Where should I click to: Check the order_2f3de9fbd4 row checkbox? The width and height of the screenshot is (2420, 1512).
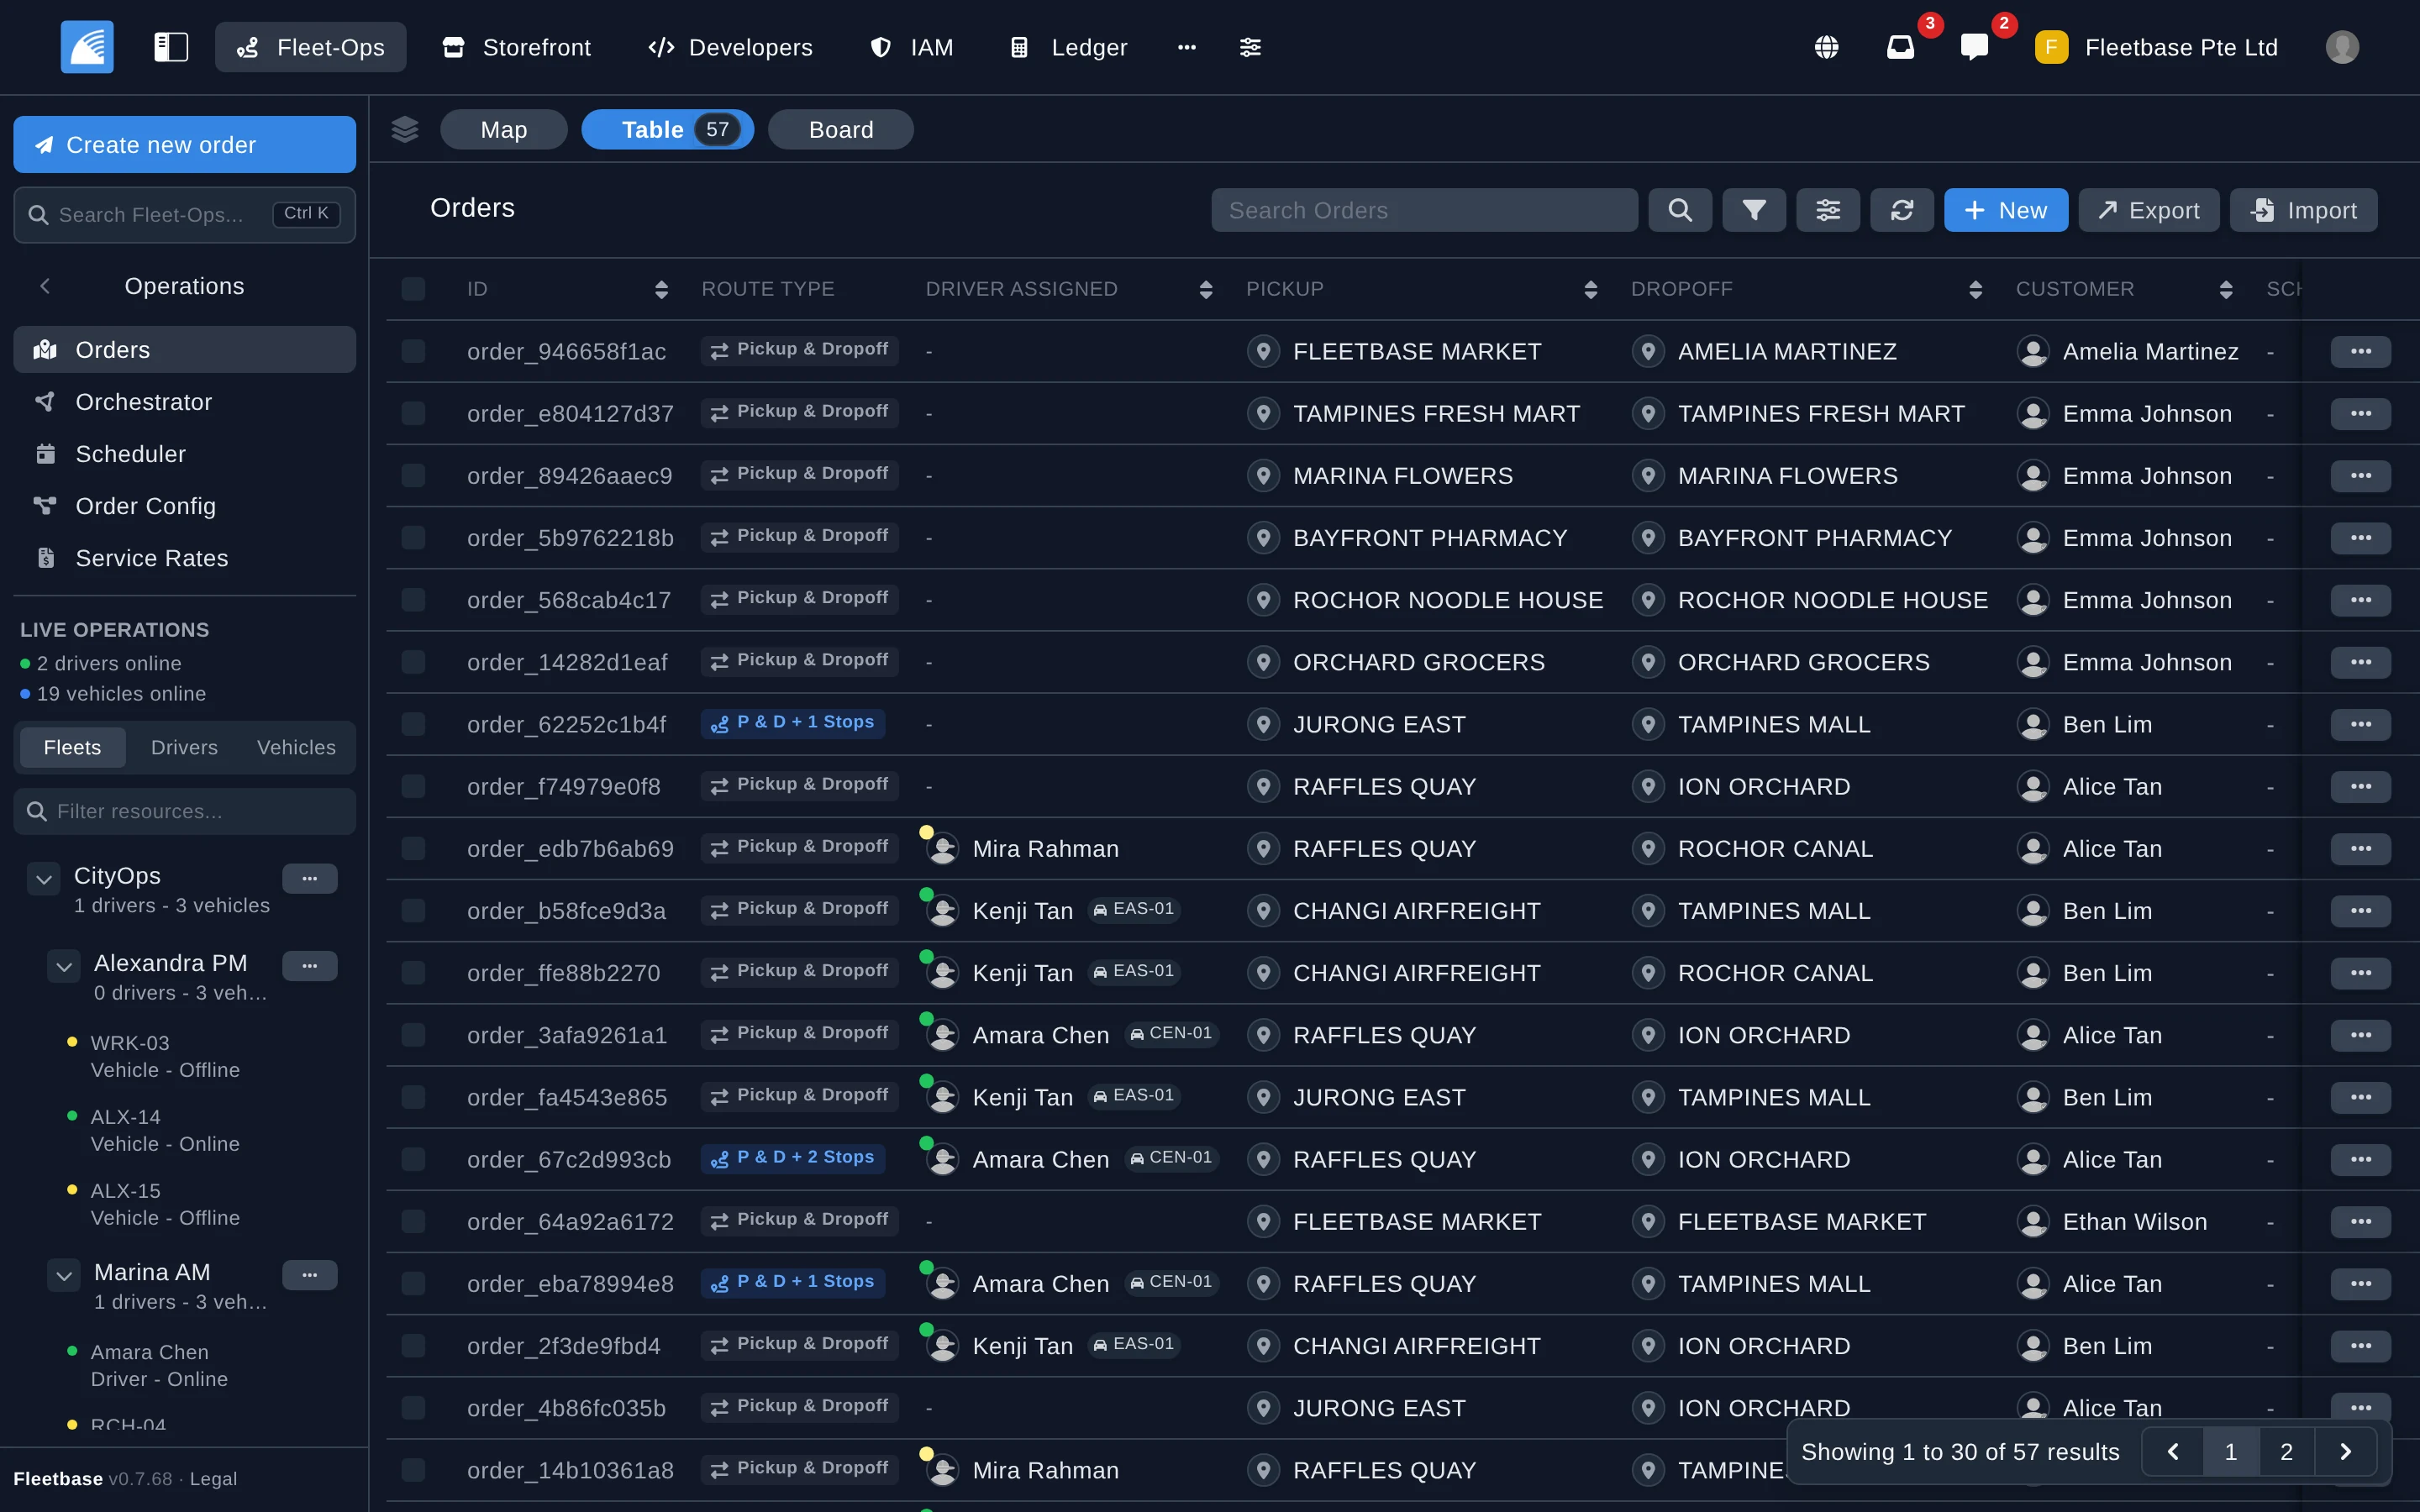pos(413,1346)
